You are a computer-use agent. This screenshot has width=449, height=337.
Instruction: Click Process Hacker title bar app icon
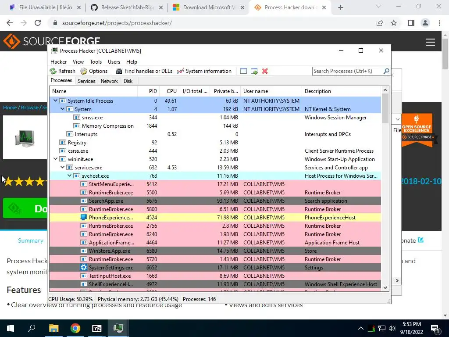(x=54, y=51)
